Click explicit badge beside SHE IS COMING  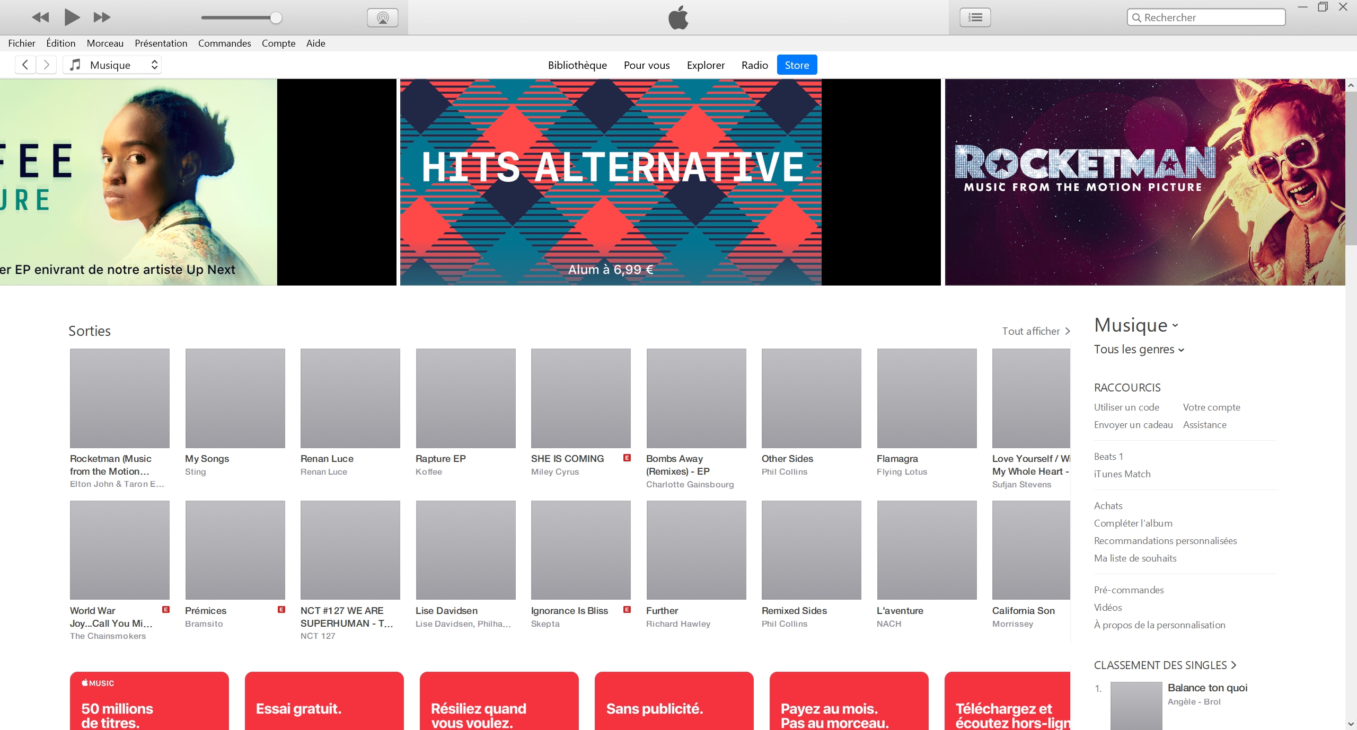coord(627,458)
